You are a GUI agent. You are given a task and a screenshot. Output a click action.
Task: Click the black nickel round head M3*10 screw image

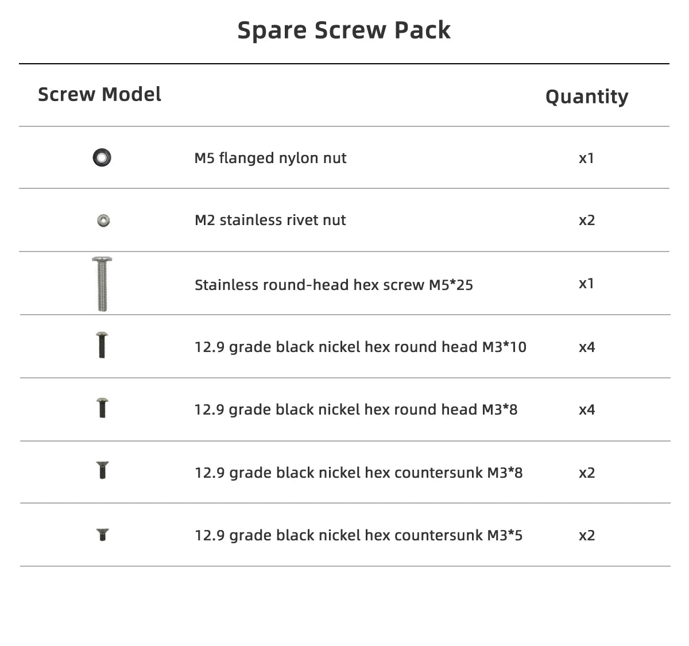[102, 345]
